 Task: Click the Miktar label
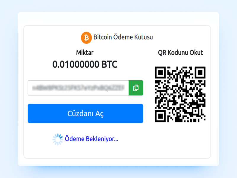pos(85,53)
